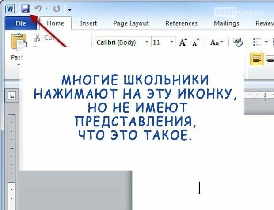Open the Page Layout tab

click(x=131, y=23)
